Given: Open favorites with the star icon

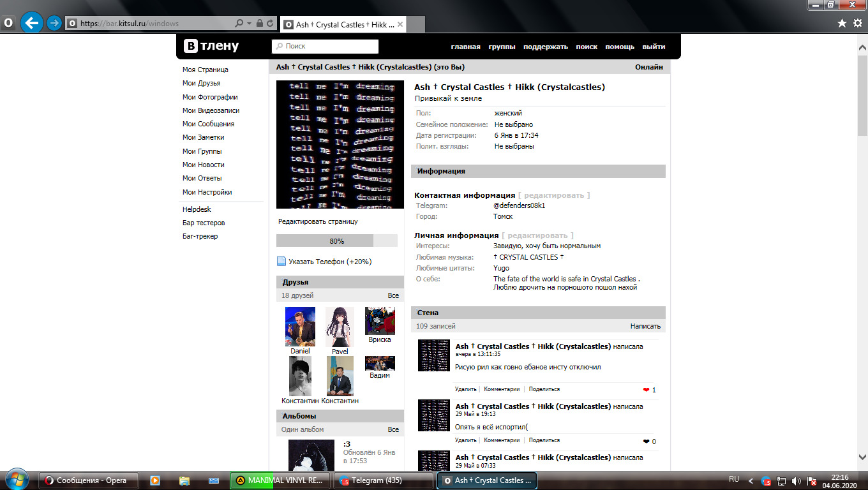Looking at the screenshot, I should click(x=842, y=23).
